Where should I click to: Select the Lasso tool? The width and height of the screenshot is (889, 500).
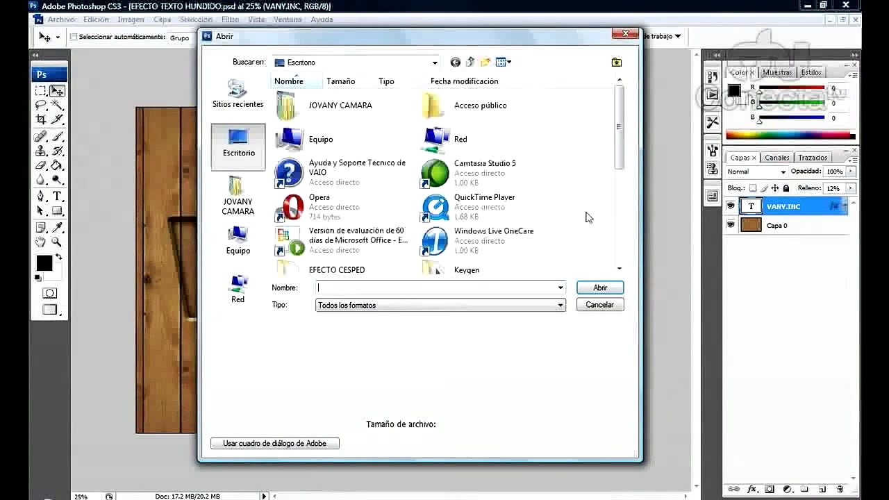point(41,106)
